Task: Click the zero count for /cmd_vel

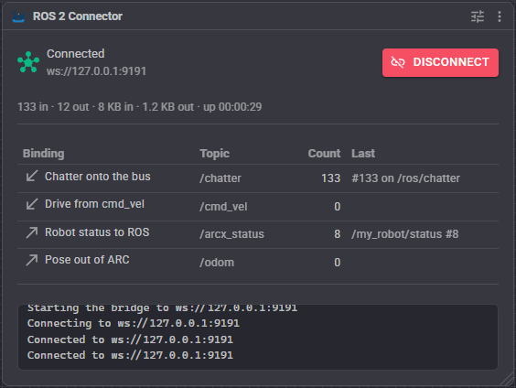Action: click(x=338, y=207)
